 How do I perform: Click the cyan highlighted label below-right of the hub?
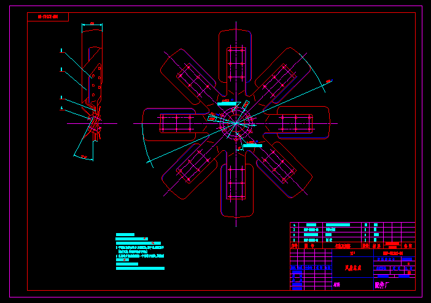(x=252, y=145)
